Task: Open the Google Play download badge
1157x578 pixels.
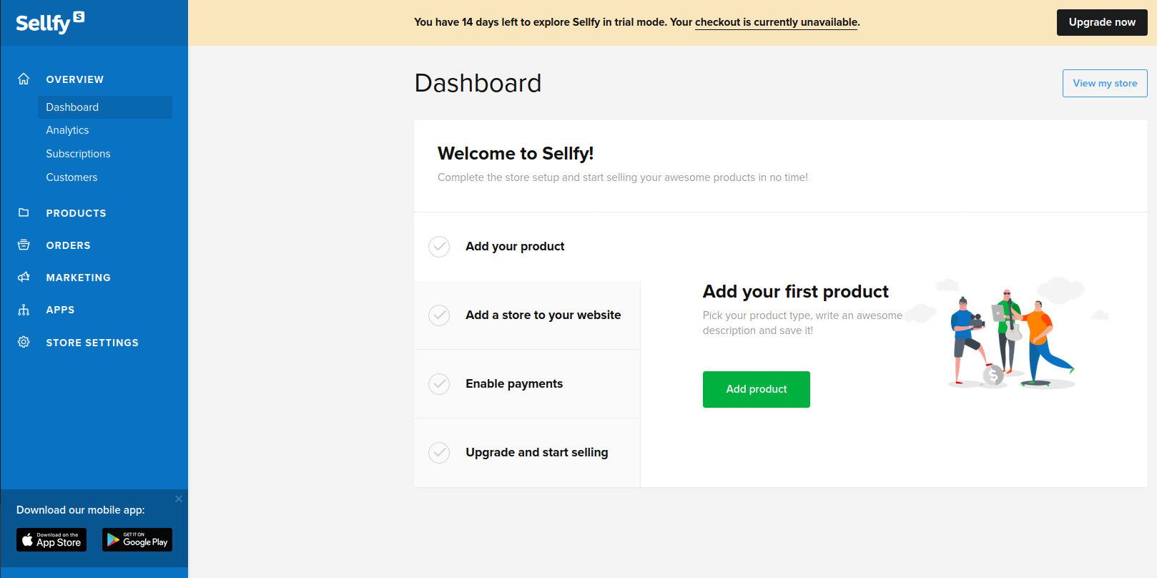Action: [x=137, y=540]
